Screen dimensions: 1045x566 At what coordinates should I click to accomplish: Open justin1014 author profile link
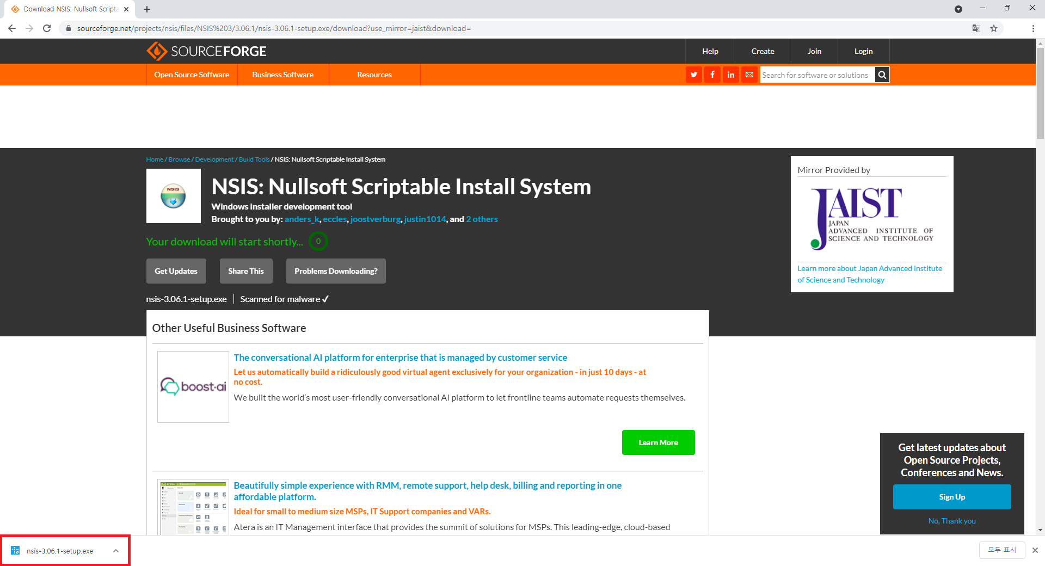click(x=425, y=219)
